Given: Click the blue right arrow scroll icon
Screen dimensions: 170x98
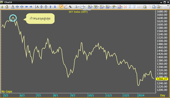Looking at the screenshot, I should point(31,7).
